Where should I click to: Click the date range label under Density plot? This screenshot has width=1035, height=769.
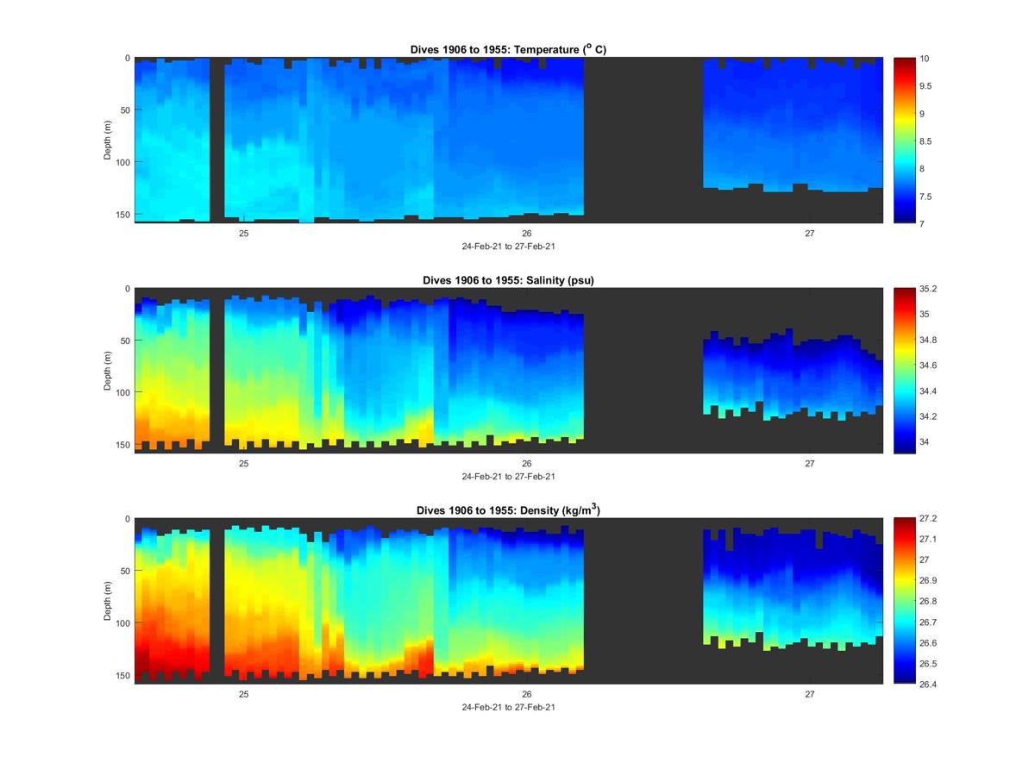click(508, 707)
